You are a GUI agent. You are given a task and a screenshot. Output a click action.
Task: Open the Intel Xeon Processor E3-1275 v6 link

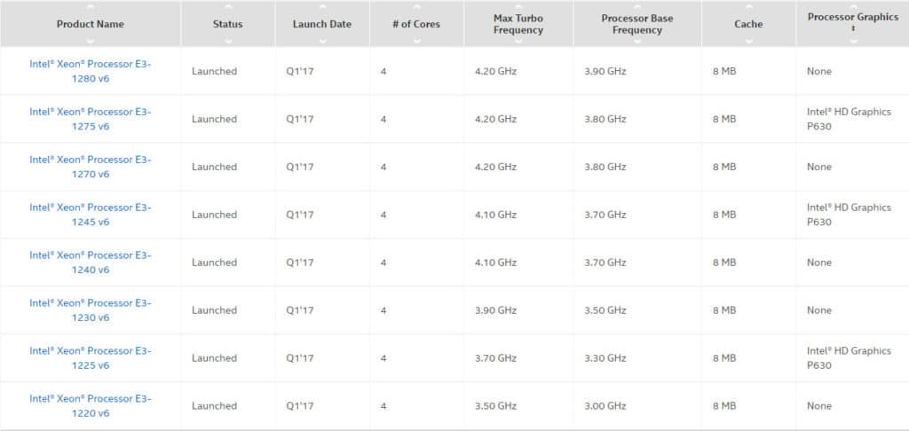tap(90, 119)
